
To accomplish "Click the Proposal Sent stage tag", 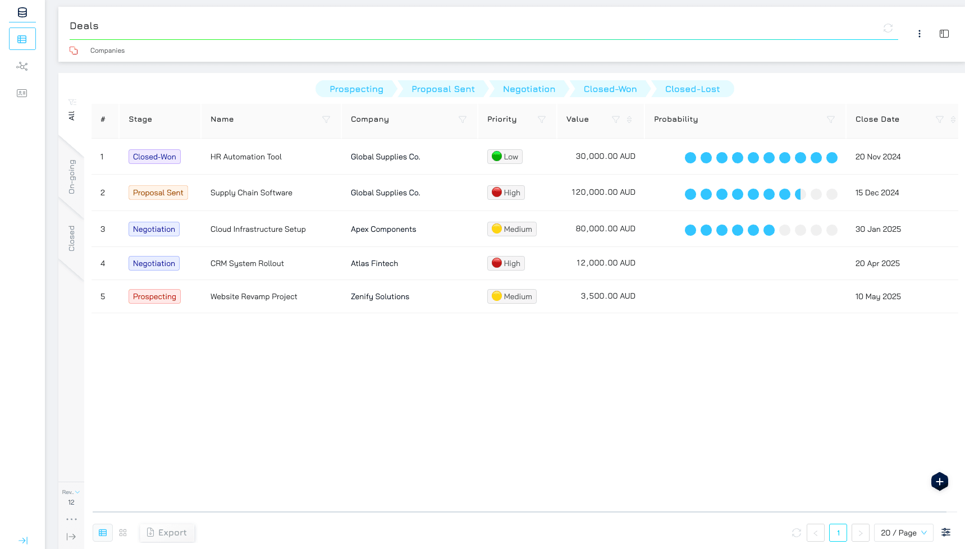I will (158, 193).
